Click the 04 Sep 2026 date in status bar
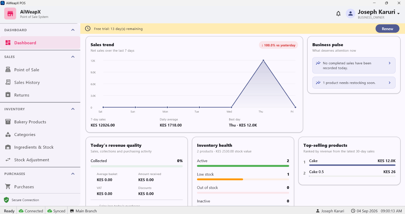This screenshot has height=214, width=405. click(367, 211)
